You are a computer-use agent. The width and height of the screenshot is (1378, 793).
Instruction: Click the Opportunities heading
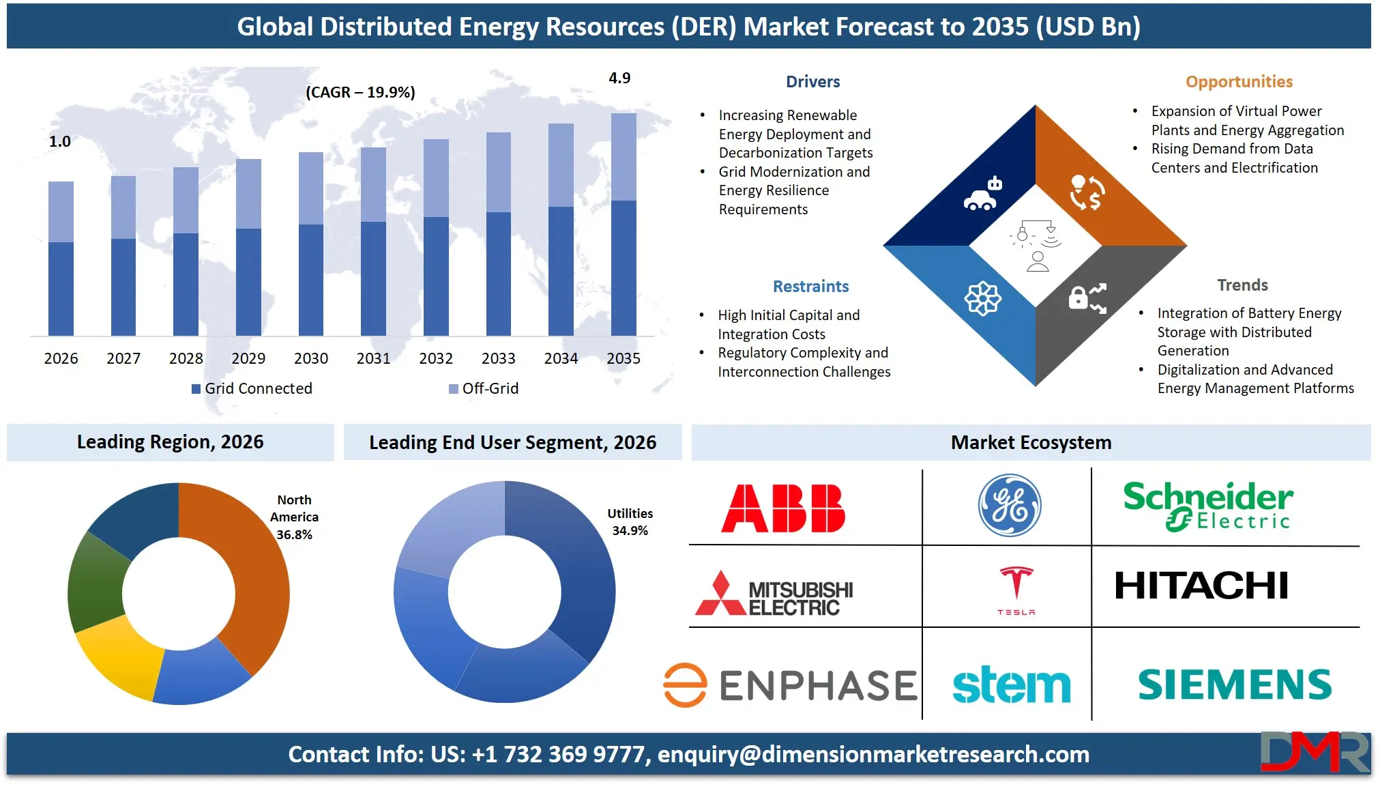pyautogui.click(x=1239, y=82)
